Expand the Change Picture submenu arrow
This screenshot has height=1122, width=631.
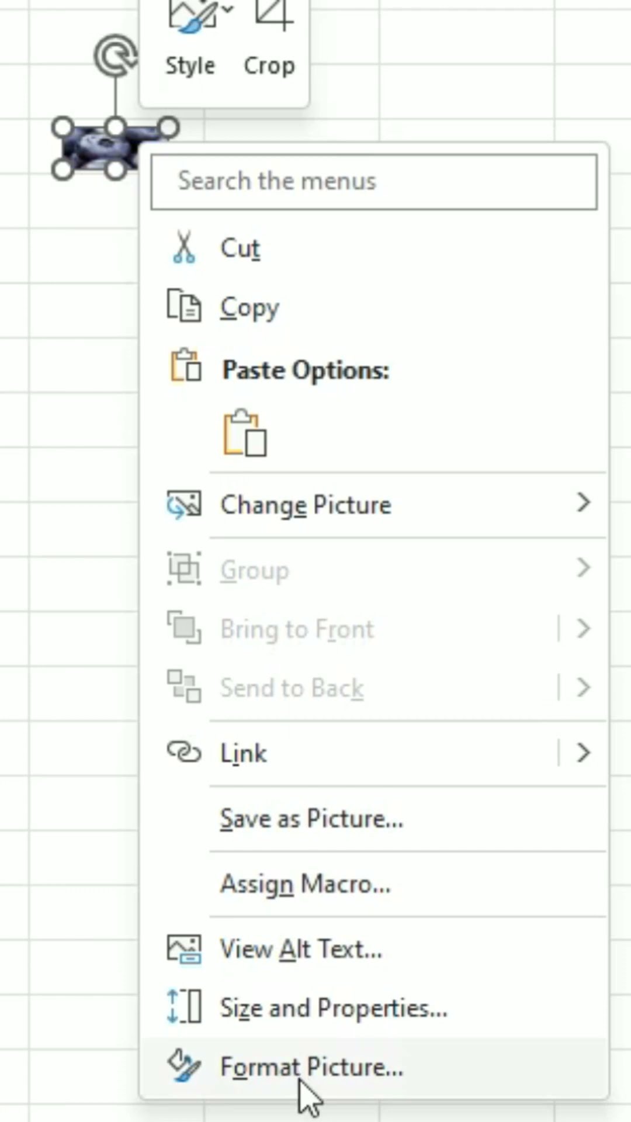[583, 503]
